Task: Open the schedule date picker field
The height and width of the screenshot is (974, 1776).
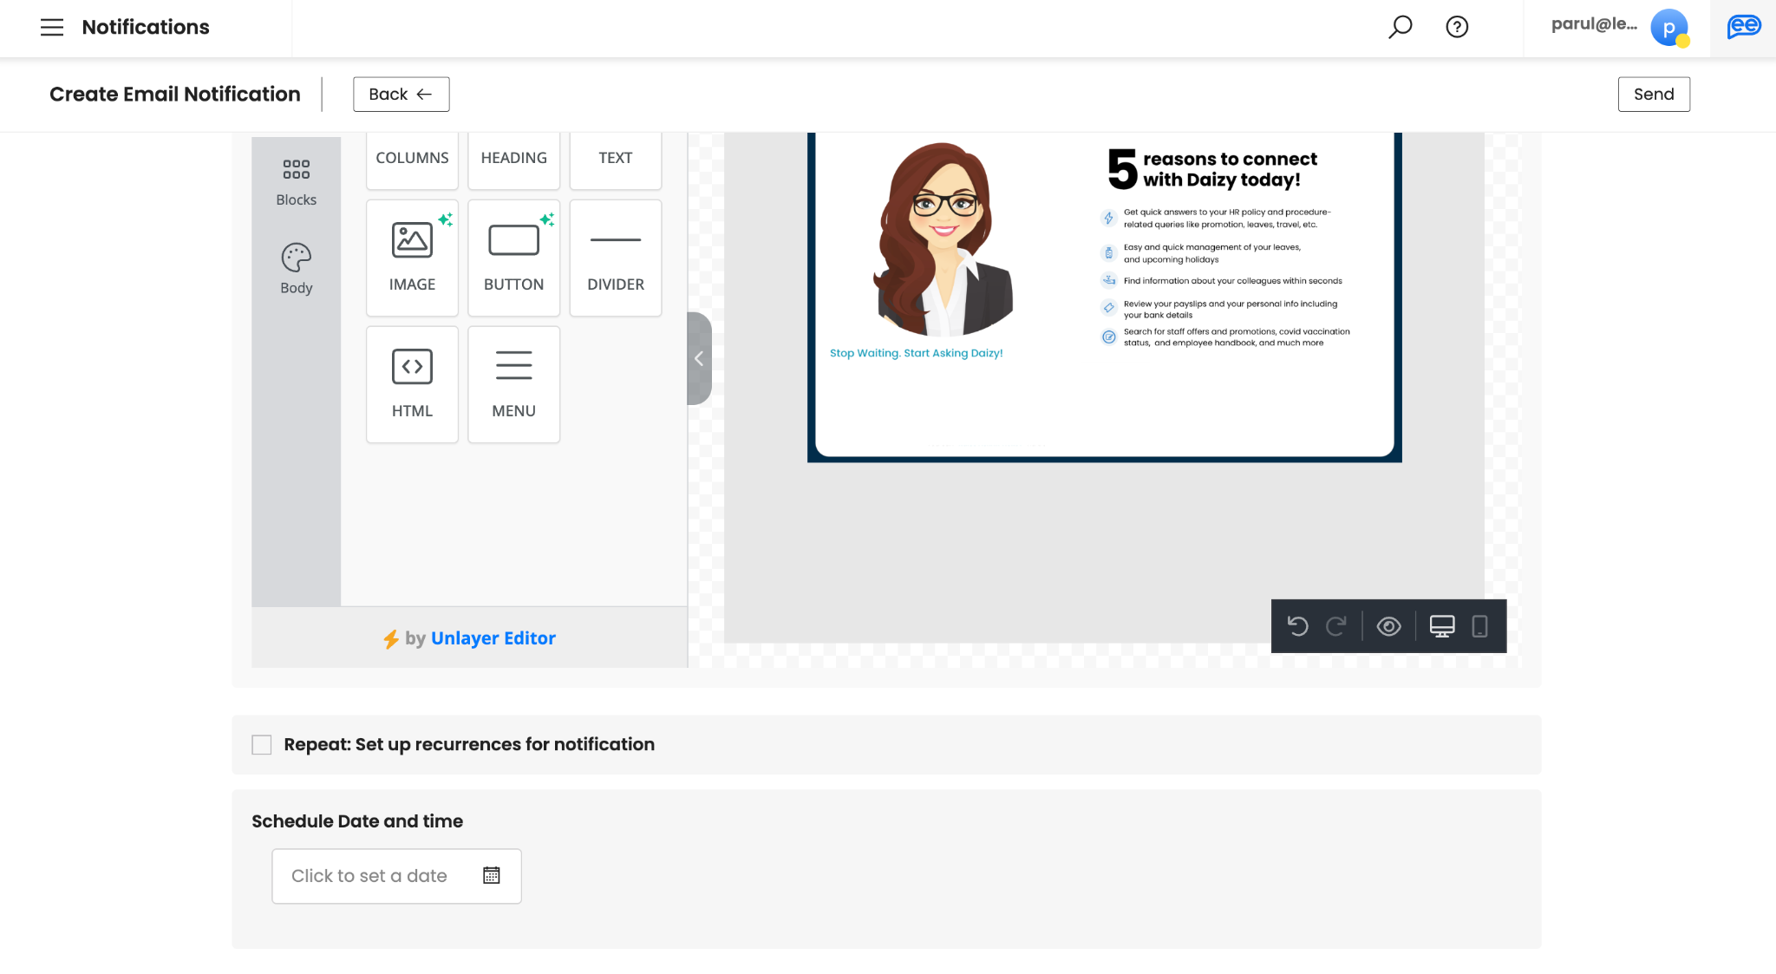Action: click(x=396, y=876)
